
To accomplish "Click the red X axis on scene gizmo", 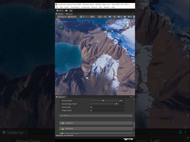I will pyautogui.click(x=129, y=24).
